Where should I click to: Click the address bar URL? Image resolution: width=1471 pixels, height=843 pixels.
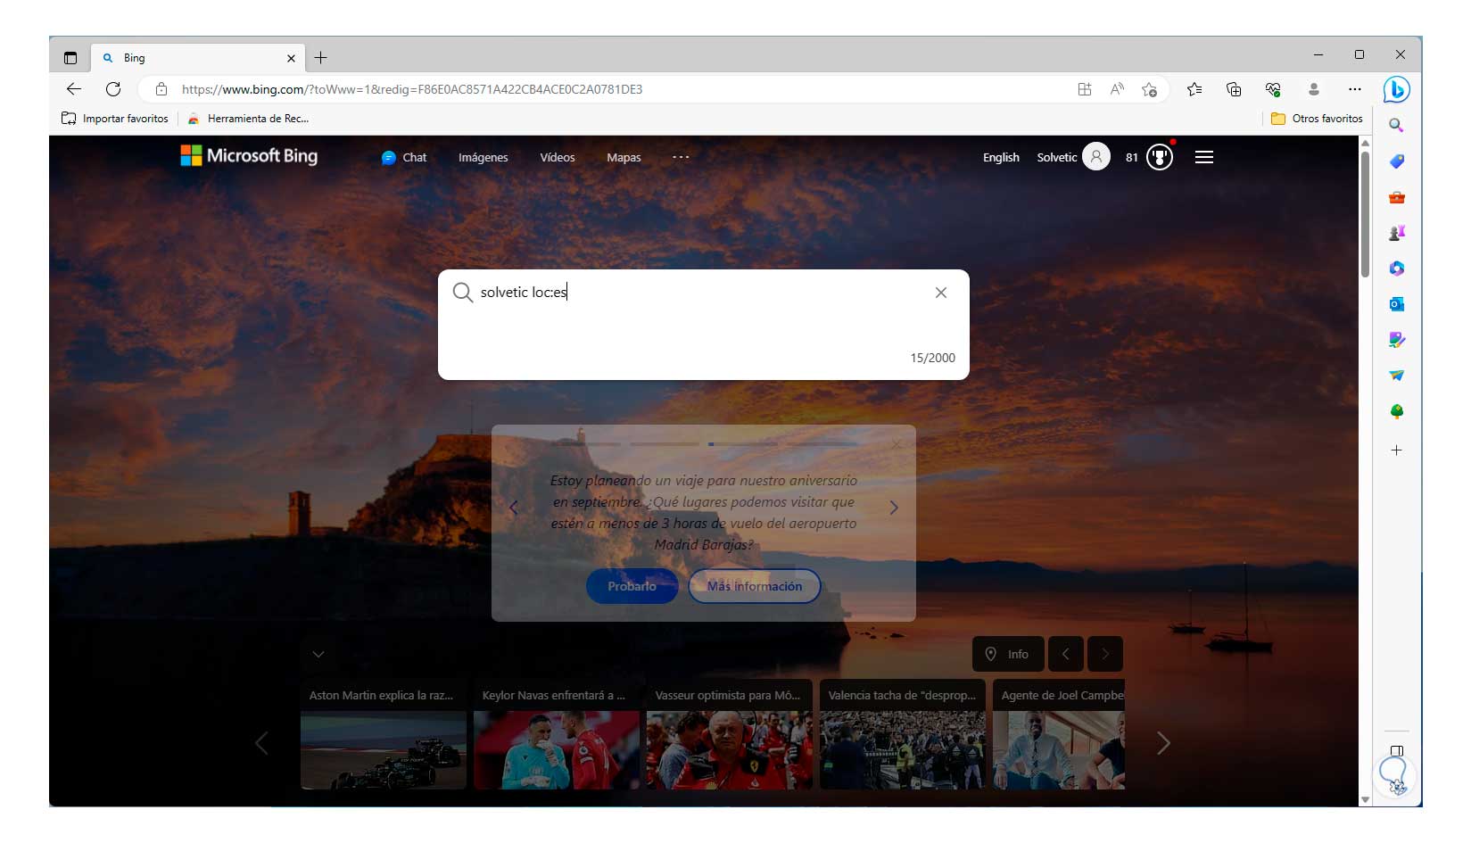[412, 89]
